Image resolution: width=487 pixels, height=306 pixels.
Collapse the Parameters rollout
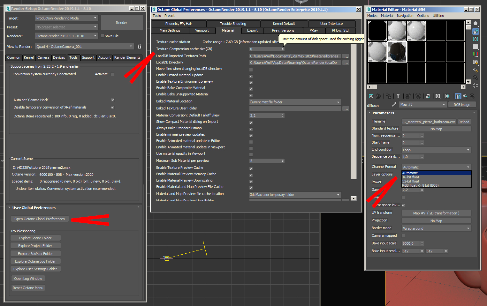(383, 113)
